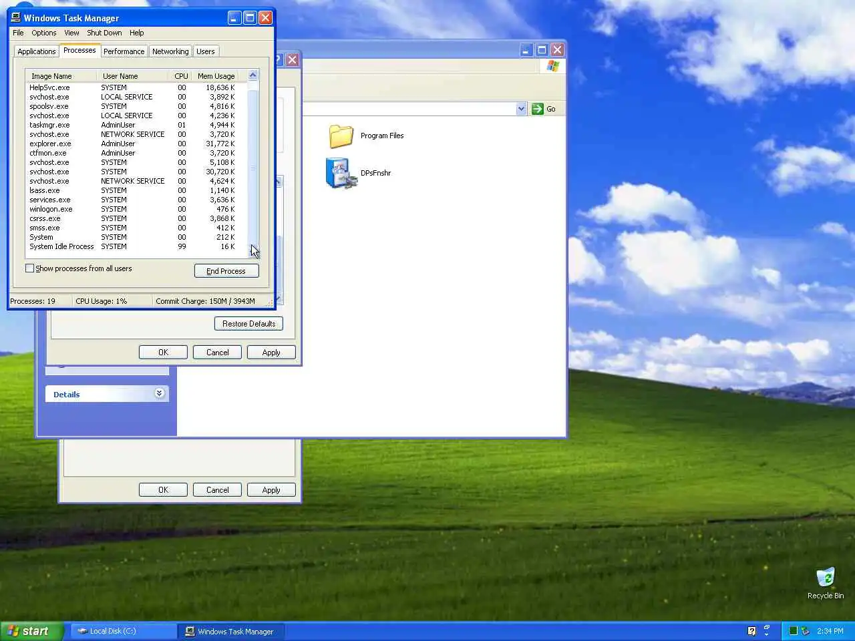This screenshot has width=855, height=641.
Task: Click the green Go arrow icon
Action: point(538,109)
